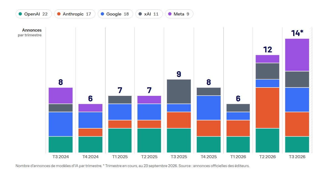Click the 14* total label above T3 2026
This screenshot has width=333, height=174.
pos(297,33)
